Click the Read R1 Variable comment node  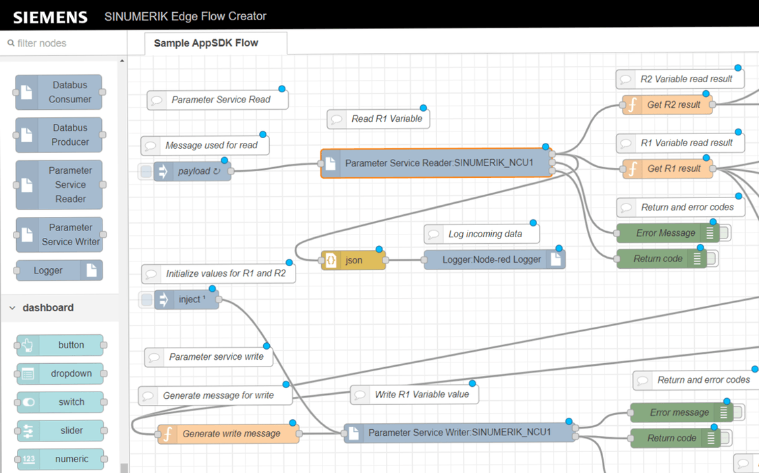[x=378, y=119]
